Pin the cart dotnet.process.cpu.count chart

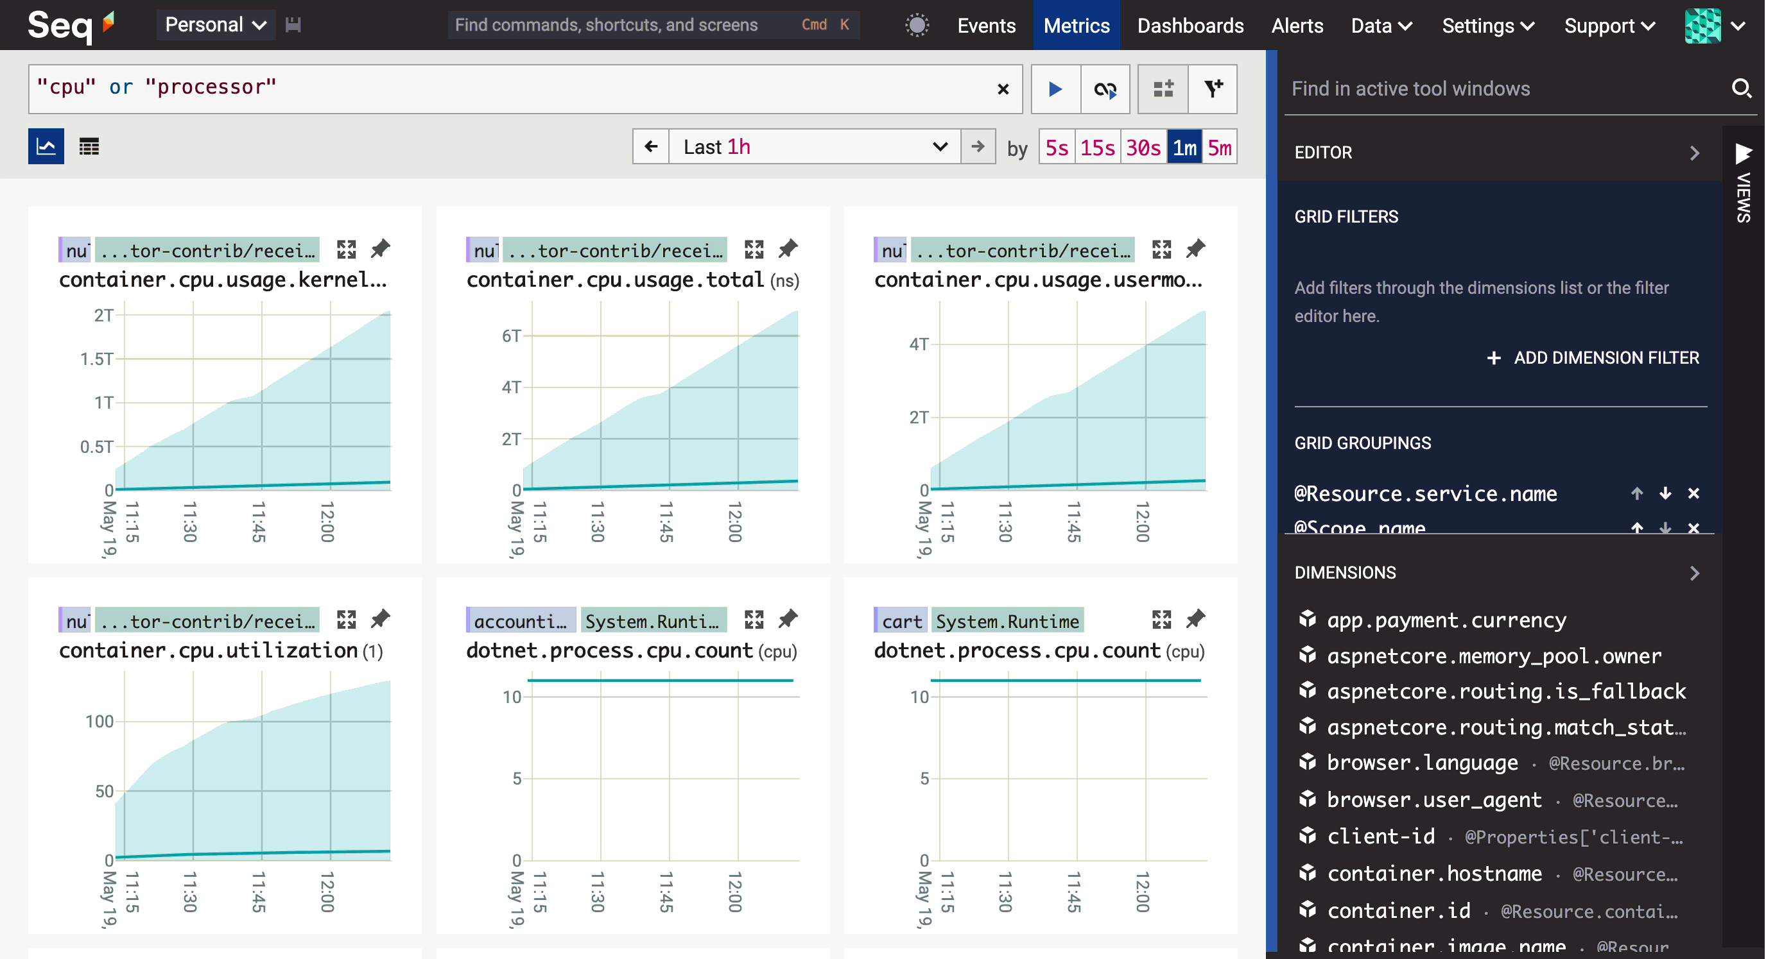coord(1195,620)
